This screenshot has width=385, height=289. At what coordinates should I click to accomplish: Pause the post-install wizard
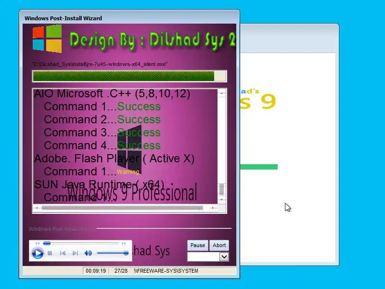(198, 245)
